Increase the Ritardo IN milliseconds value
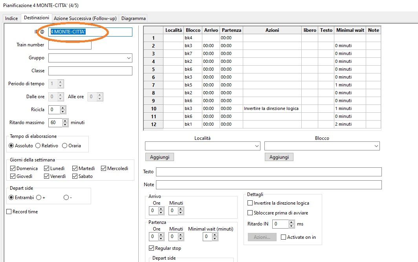 pos(291,222)
